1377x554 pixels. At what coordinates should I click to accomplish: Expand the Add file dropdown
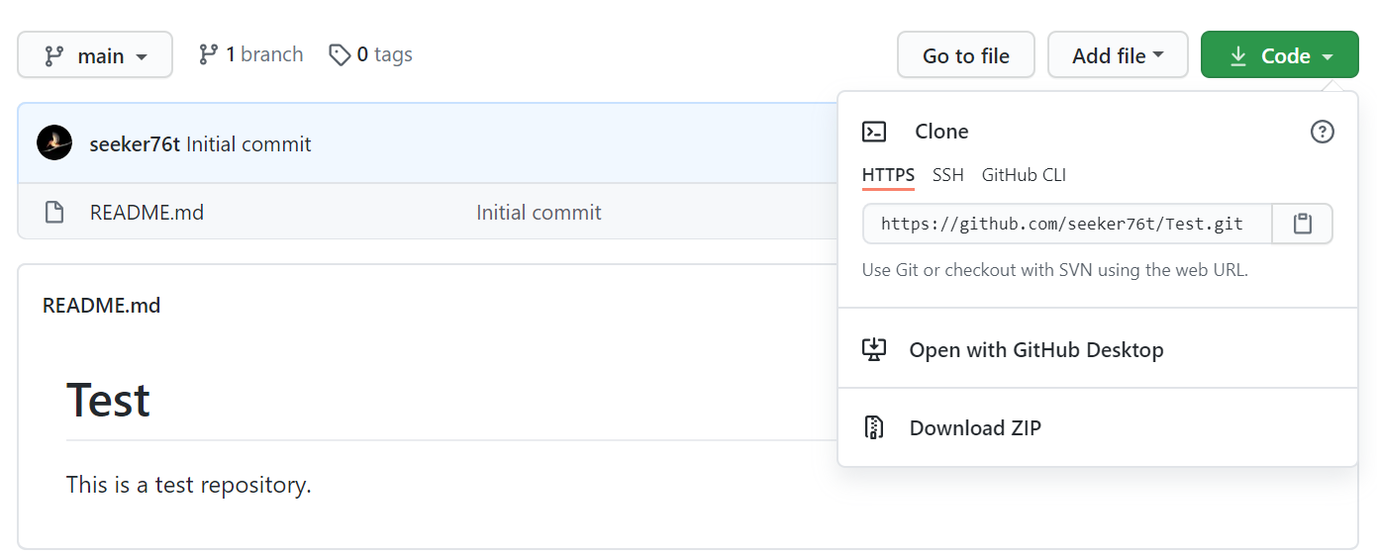[1118, 55]
